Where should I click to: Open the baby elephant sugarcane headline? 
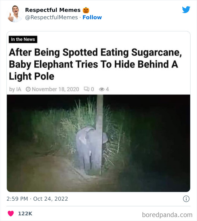[93, 64]
